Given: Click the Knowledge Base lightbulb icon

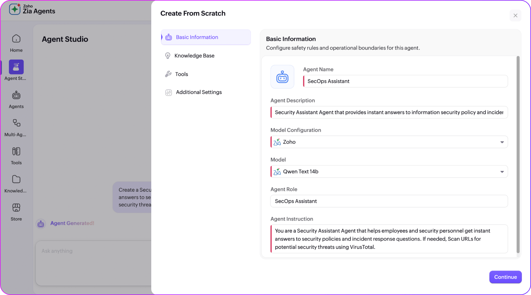Looking at the screenshot, I should pos(168,56).
